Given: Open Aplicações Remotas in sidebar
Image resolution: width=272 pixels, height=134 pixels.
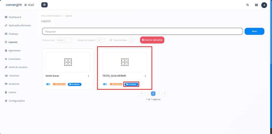Looking at the screenshot, I should point(18,25).
